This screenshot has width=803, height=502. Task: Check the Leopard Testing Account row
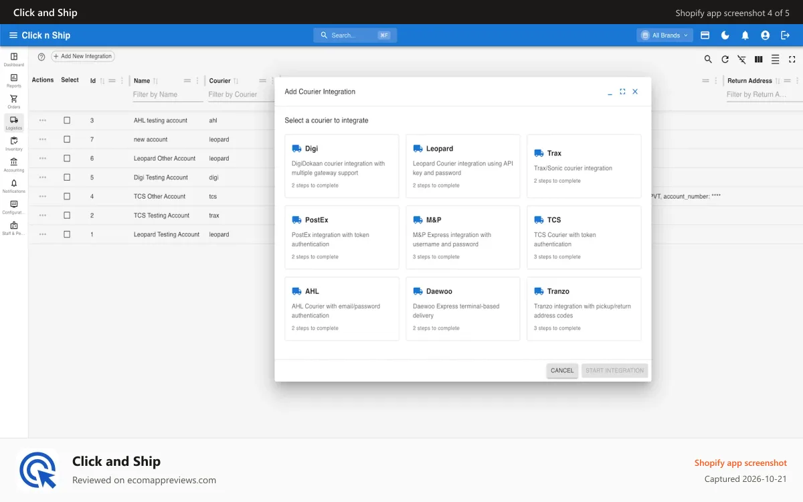[x=67, y=234]
